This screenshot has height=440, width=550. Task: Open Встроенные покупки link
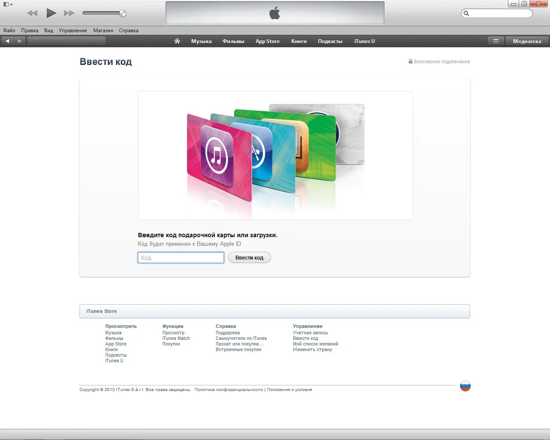pyautogui.click(x=238, y=349)
